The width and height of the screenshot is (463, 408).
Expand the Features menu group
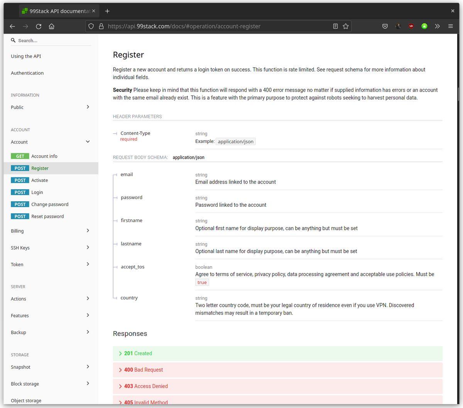51,315
